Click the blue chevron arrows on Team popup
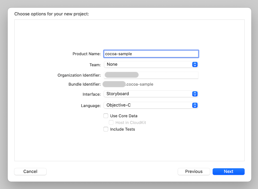The width and height of the screenshot is (258, 189). [195, 64]
